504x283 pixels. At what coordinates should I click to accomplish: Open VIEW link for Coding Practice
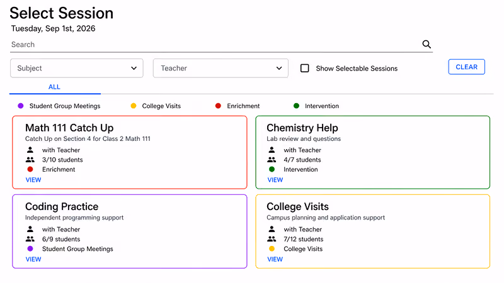click(x=33, y=259)
